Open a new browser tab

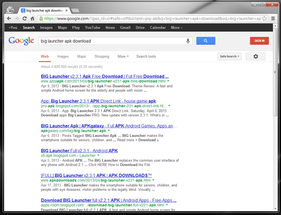coord(75,11)
